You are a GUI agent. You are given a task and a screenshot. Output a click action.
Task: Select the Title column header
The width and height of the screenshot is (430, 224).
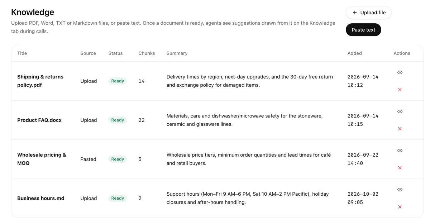point(22,53)
